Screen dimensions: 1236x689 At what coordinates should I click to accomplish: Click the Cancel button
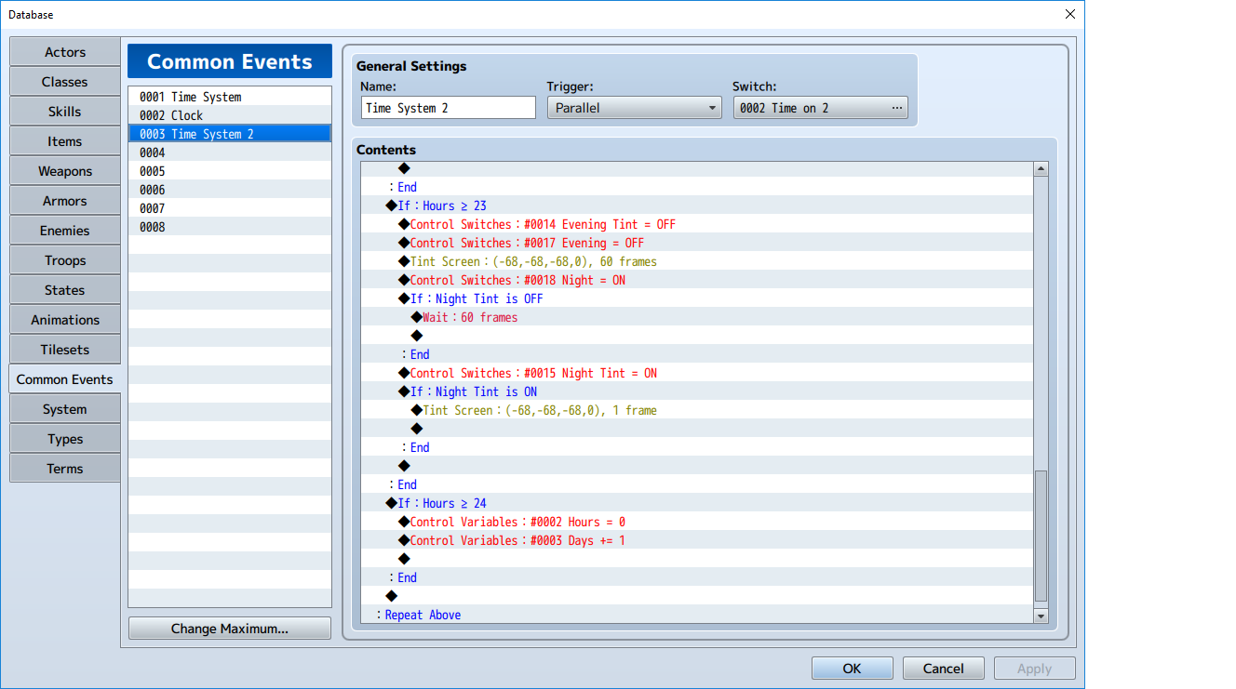click(943, 669)
